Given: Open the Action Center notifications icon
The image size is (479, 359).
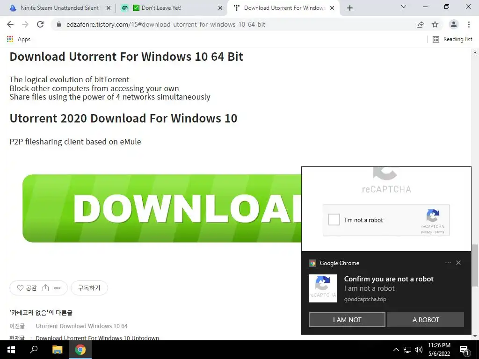Looking at the screenshot, I should tap(464, 350).
